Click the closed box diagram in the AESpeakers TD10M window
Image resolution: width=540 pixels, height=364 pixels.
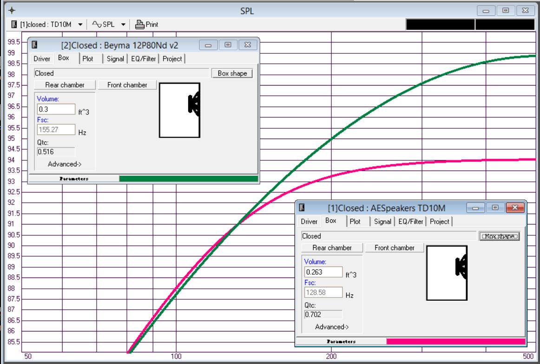click(447, 273)
